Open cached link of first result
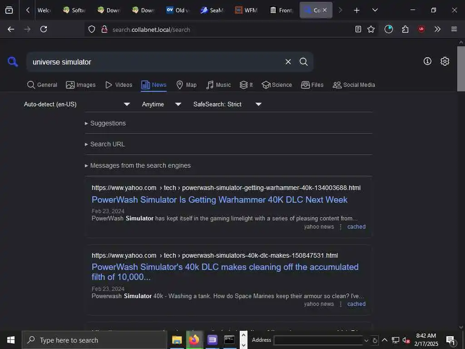The height and width of the screenshot is (349, 465). tap(356, 227)
